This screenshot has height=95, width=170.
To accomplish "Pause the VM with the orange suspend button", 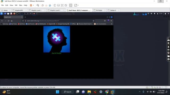I will coord(31,5).
